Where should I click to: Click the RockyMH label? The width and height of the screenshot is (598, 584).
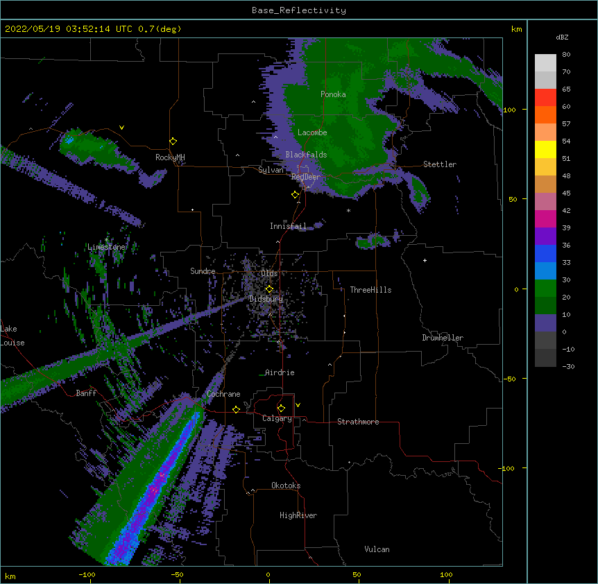coord(170,157)
